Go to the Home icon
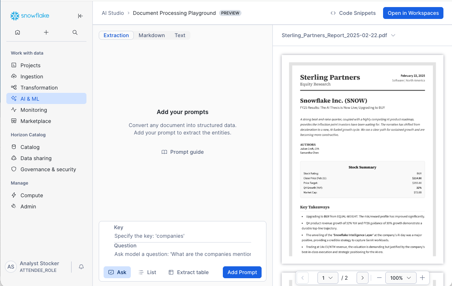This screenshot has height=286, width=452. 18,33
